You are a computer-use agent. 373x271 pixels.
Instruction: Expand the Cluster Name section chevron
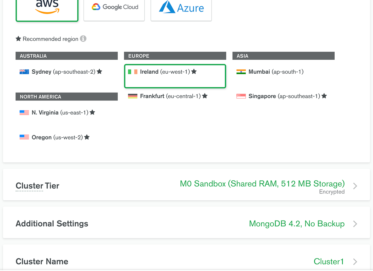tap(355, 261)
